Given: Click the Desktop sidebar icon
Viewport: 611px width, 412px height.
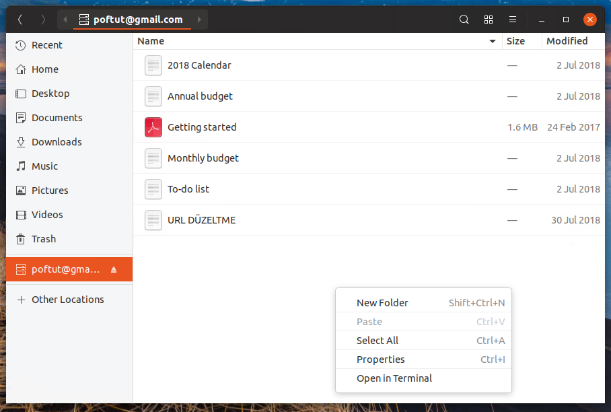Looking at the screenshot, I should 21,94.
